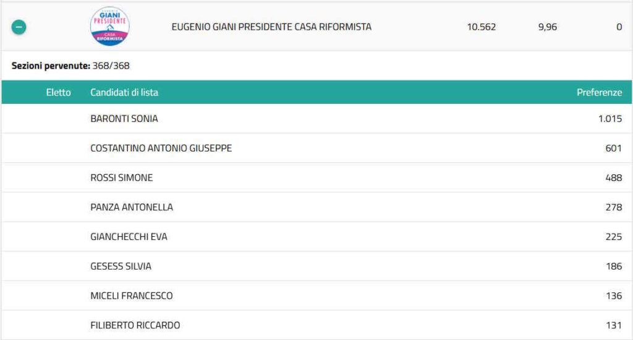633x340 pixels.
Task: Select candidate Miceli Francesco
Action: [x=131, y=296]
